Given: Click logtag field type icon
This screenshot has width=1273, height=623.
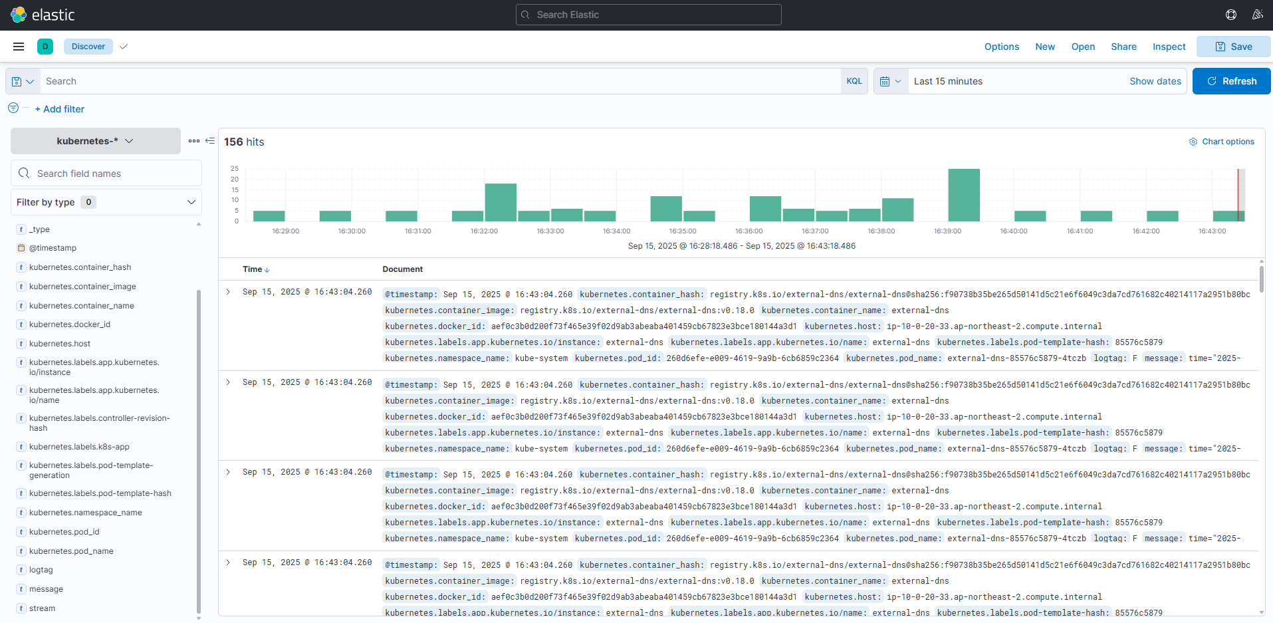Looking at the screenshot, I should [x=21, y=570].
